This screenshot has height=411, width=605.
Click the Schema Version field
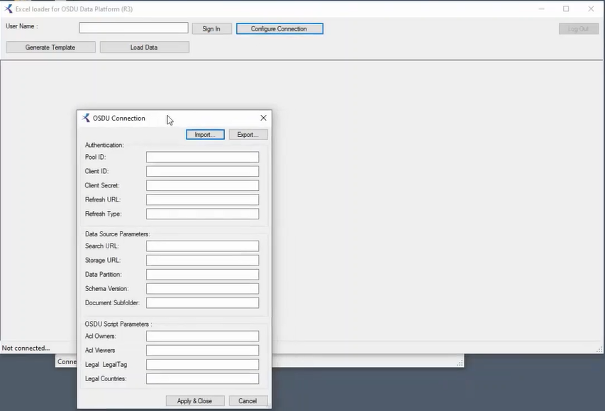203,288
